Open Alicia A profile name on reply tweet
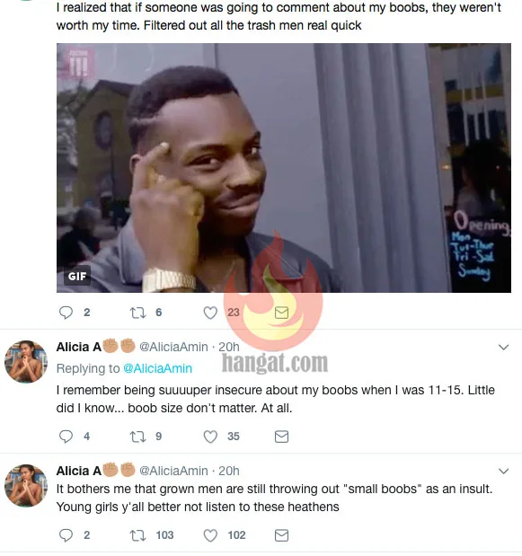The image size is (522, 556). click(x=79, y=347)
